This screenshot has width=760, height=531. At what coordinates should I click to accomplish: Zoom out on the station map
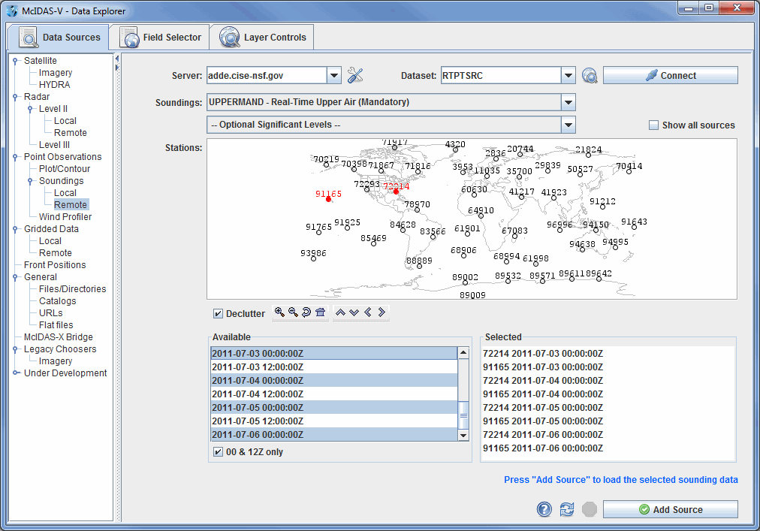coord(293,312)
